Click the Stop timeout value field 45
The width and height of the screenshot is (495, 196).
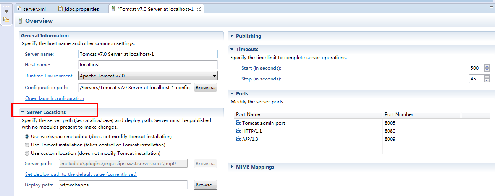(476, 79)
